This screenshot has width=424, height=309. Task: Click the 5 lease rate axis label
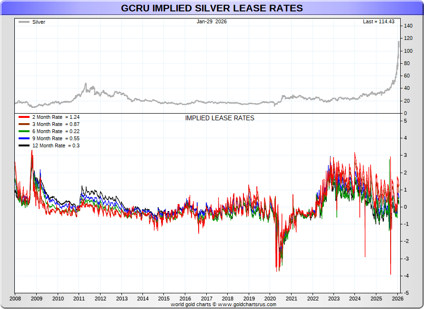coord(405,121)
